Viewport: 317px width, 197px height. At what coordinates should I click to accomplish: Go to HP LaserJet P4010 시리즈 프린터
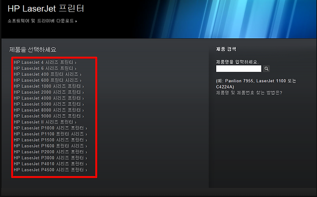[x=50, y=164]
